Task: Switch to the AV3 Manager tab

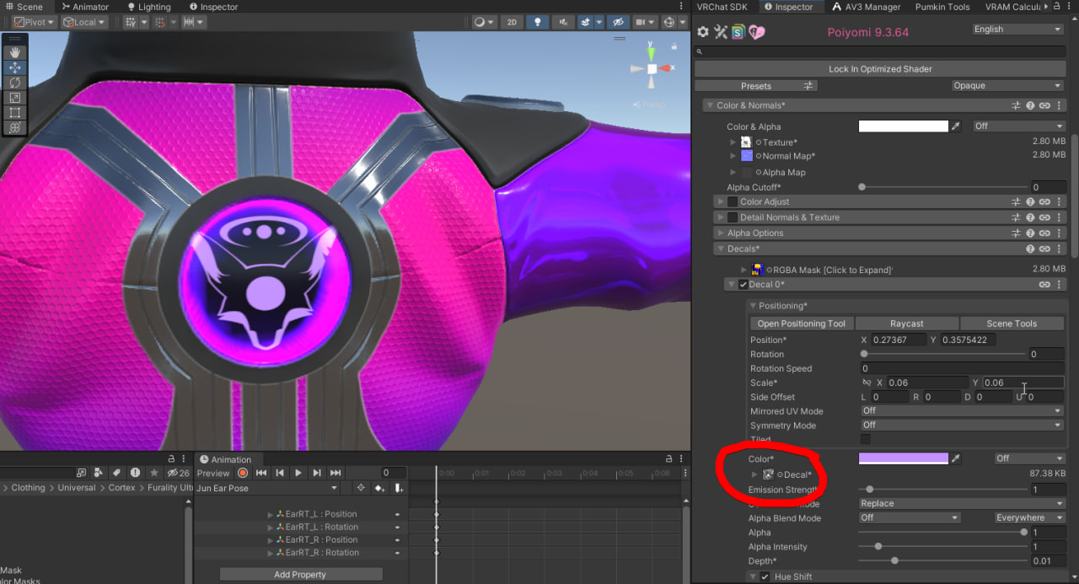Action: tap(867, 7)
